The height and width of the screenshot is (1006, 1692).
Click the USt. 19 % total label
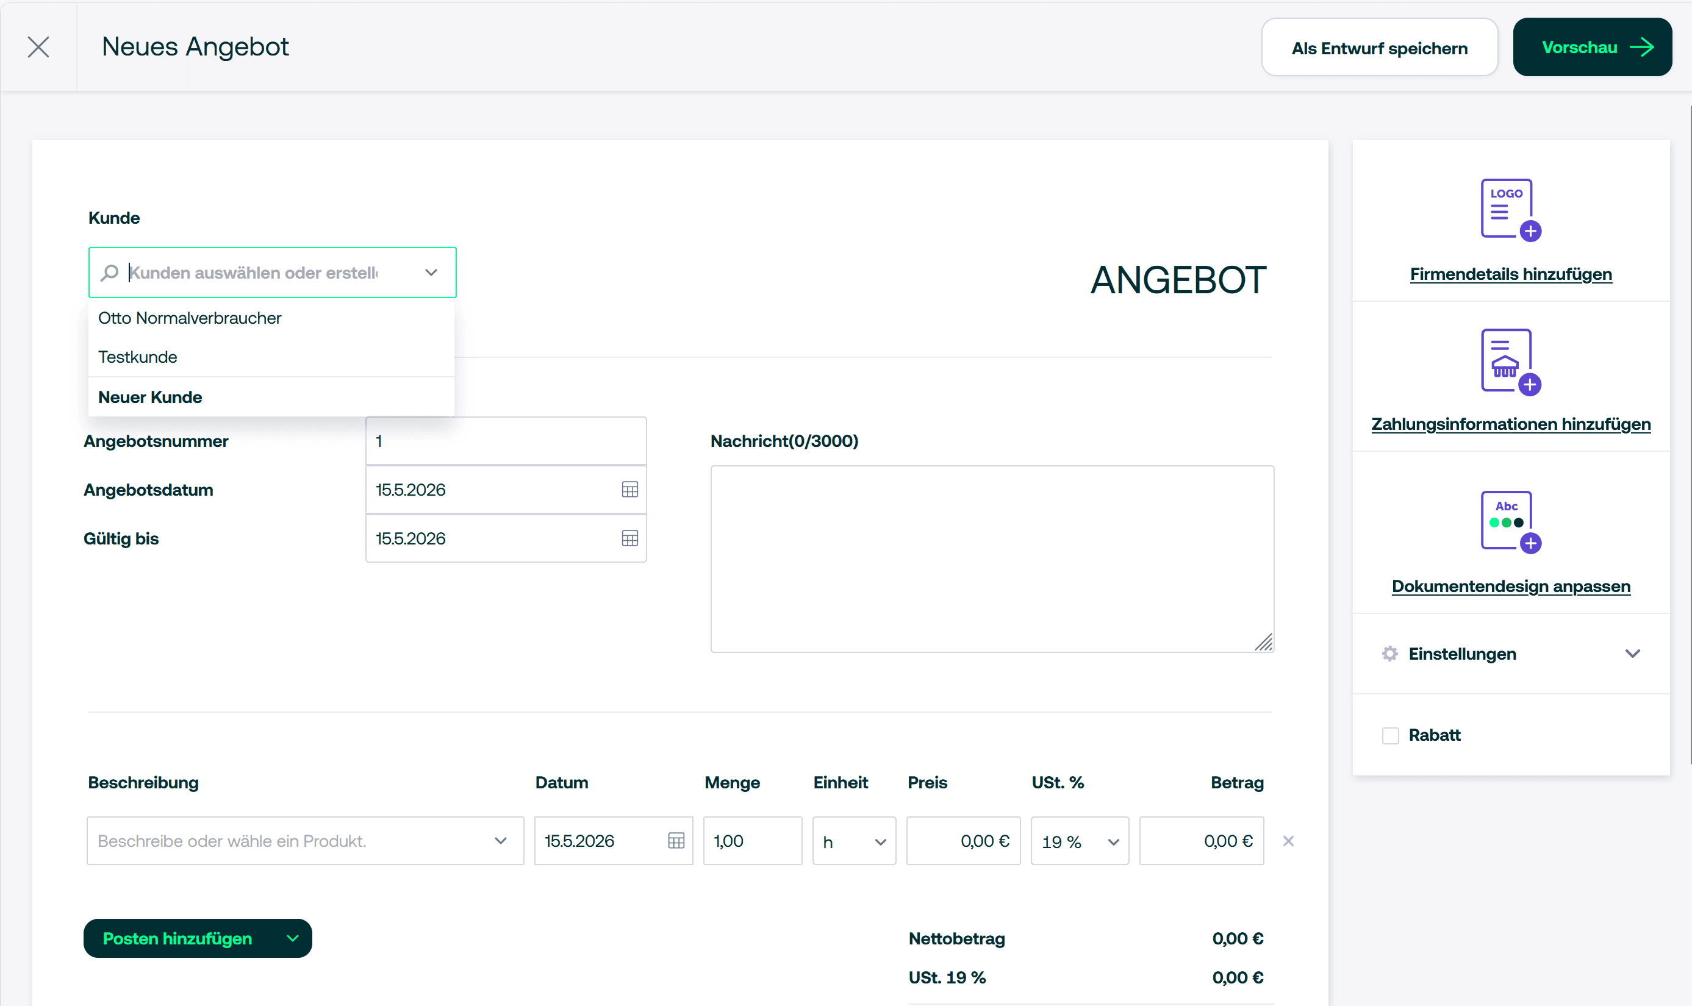coord(947,977)
